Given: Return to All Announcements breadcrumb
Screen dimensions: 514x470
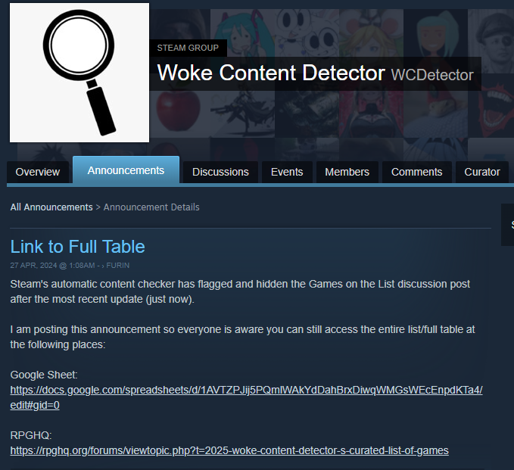Looking at the screenshot, I should coord(51,207).
